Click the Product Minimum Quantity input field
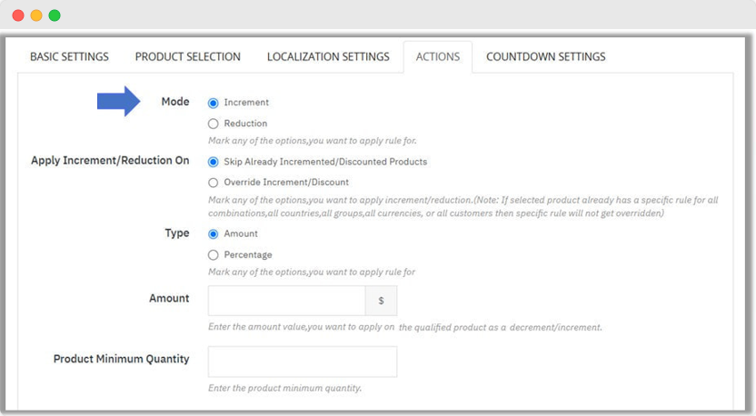The image size is (756, 416). click(302, 362)
